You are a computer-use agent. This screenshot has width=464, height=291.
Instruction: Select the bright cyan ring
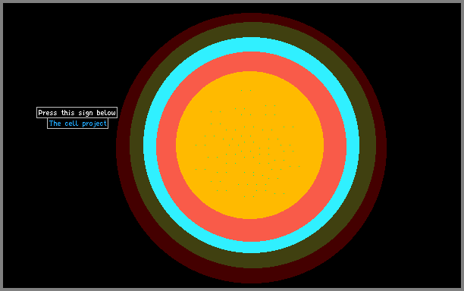251,45
